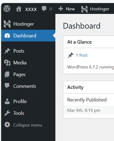114x141 pixels.
Task: Collapse the At a Glance panel header
Action: (x=88, y=42)
